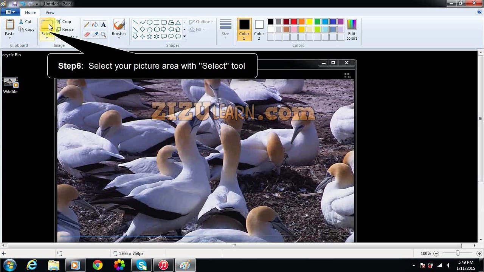This screenshot has width=484, height=272.
Task: Choose the Oval callout shape
Action: pos(171,36)
